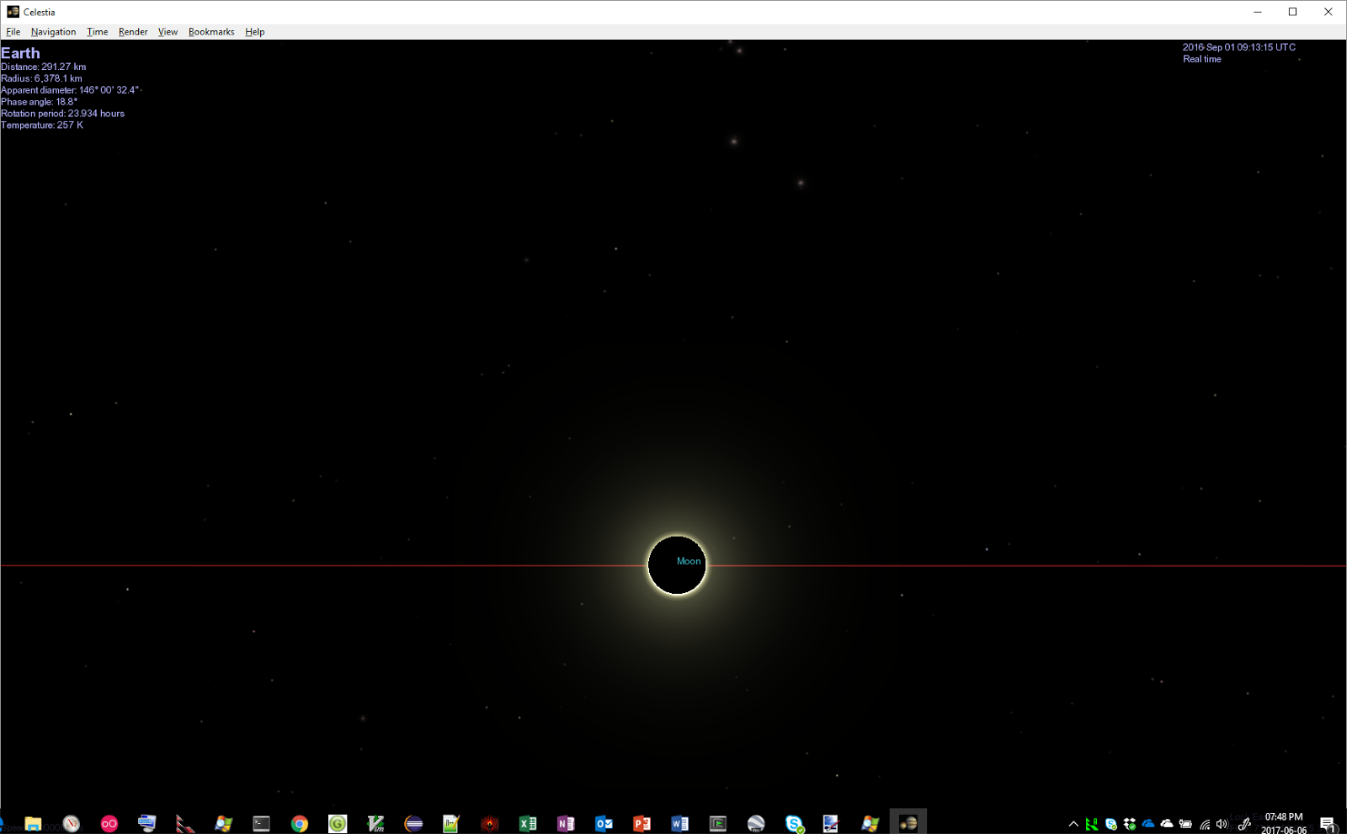Click the Real time date display
Viewport: 1347px width, 834px height.
[1201, 59]
